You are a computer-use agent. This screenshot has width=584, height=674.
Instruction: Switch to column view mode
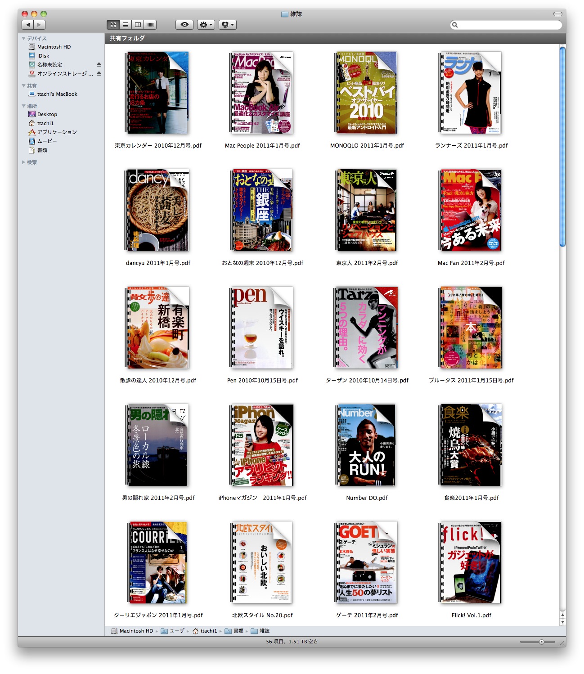[138, 25]
